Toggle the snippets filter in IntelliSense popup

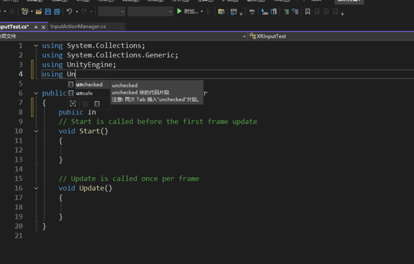click(97, 104)
